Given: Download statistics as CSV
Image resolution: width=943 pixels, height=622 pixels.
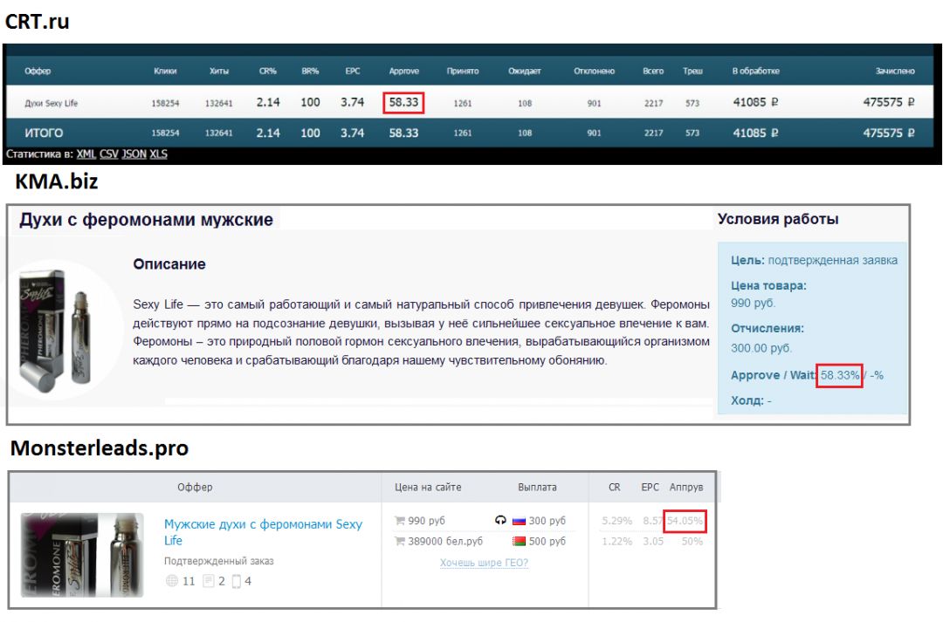Looking at the screenshot, I should click(x=109, y=154).
